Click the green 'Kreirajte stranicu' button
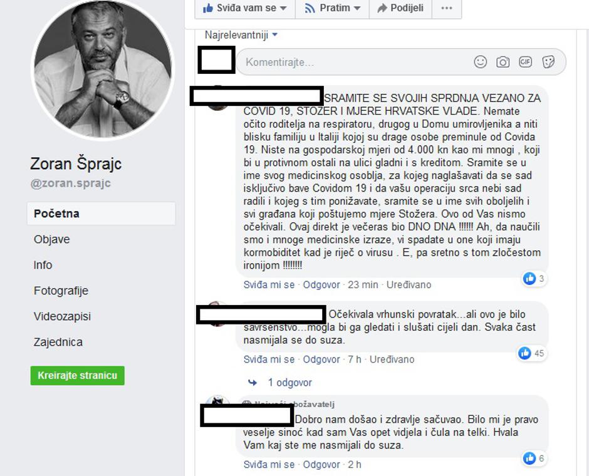This screenshot has height=476, width=589. [77, 375]
